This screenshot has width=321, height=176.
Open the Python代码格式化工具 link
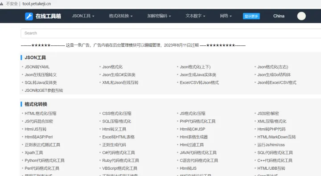[45, 160]
